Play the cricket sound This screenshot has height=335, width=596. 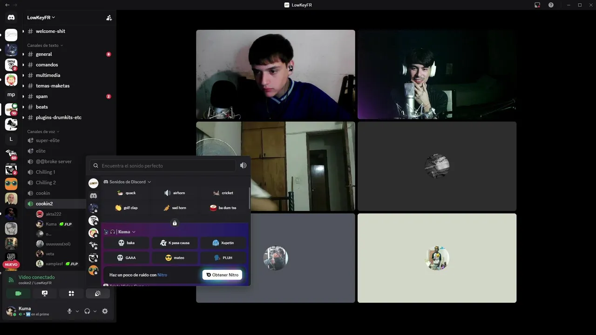[x=223, y=193]
